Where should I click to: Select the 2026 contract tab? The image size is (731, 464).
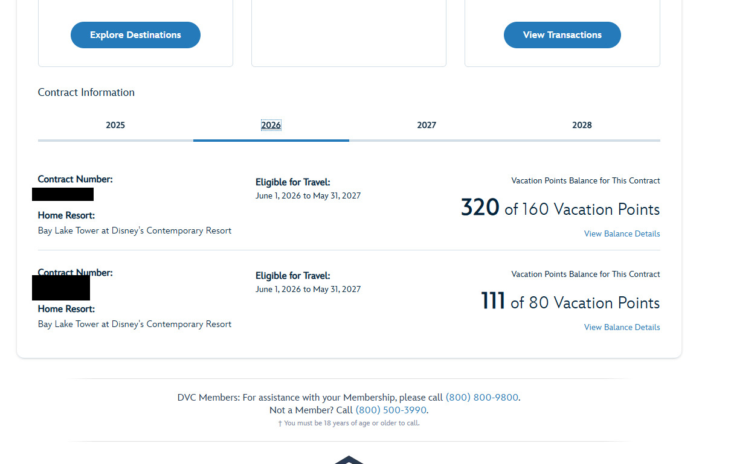271,126
